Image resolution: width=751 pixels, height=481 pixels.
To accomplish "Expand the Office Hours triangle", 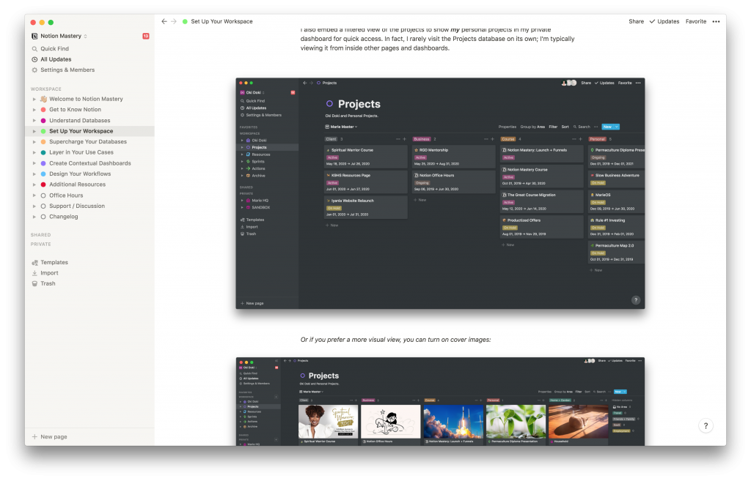I will coord(34,195).
